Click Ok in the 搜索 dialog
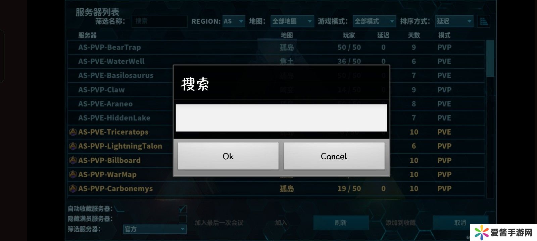Screen dimensions: 537x241 [x=228, y=156]
